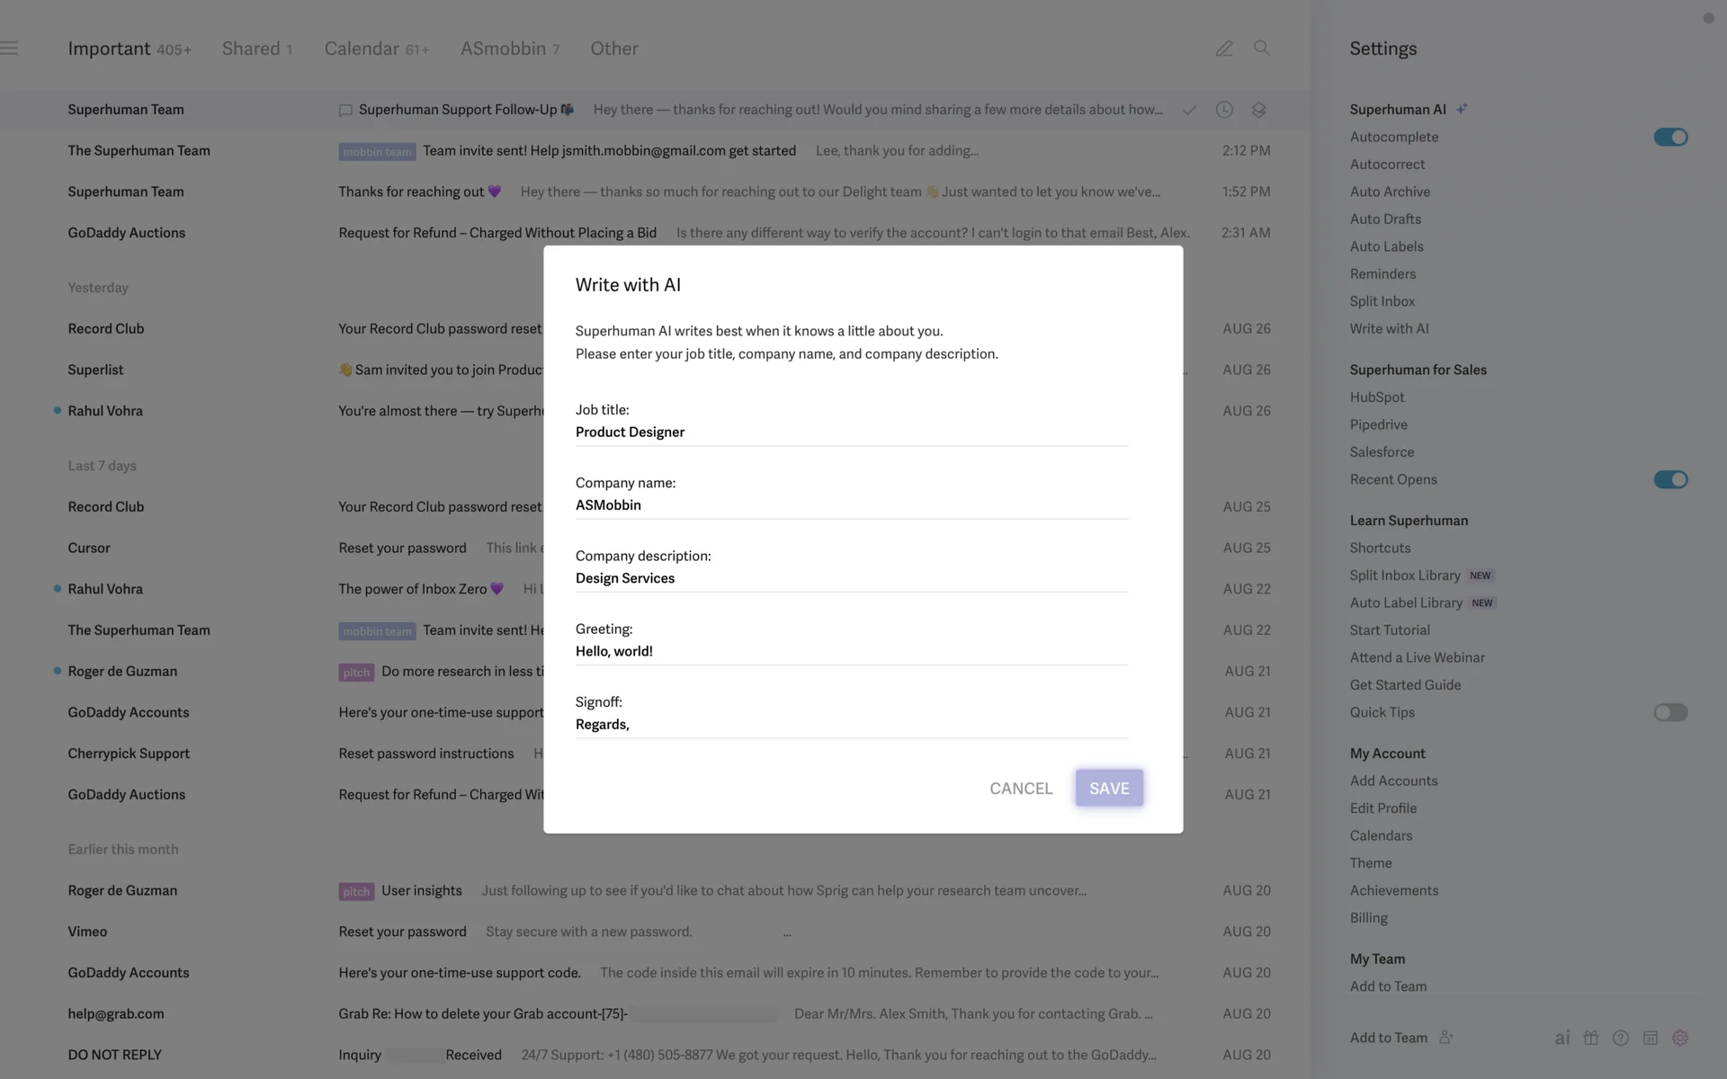Toggle the Autocomplete switch
The height and width of the screenshot is (1079, 1727).
pos(1669,137)
